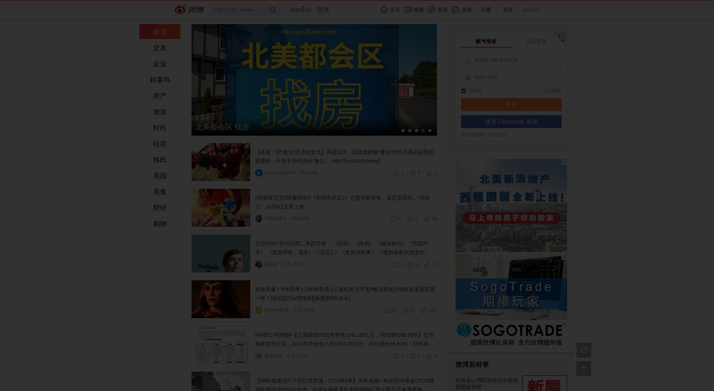714x391 pixels.
Task: Click the Weibo logo in header
Action: 189,9
